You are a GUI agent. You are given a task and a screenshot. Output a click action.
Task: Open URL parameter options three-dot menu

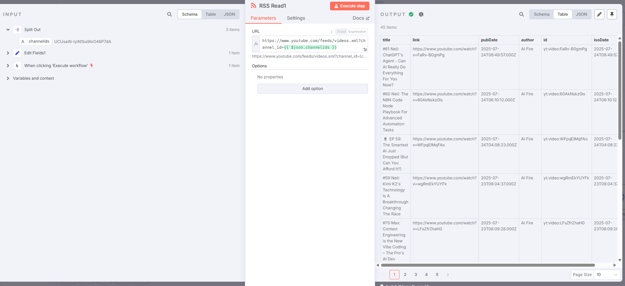pos(331,32)
